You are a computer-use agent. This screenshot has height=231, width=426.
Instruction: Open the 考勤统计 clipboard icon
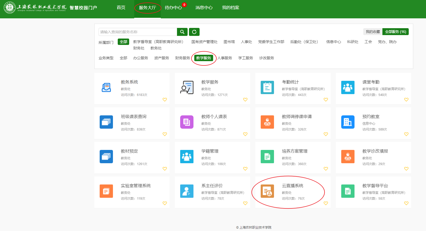[x=267, y=87]
